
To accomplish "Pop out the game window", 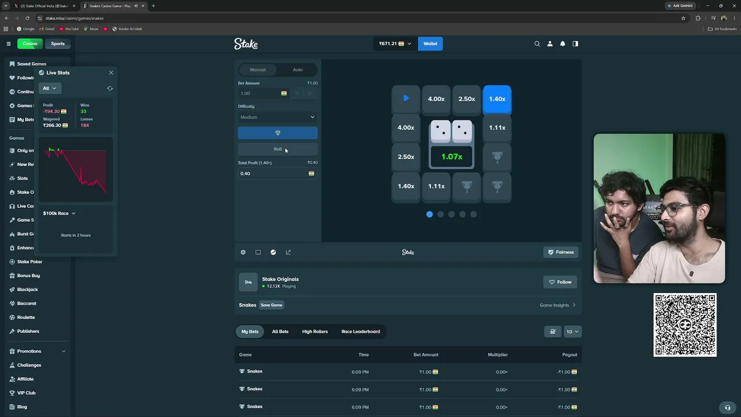I will (288, 252).
